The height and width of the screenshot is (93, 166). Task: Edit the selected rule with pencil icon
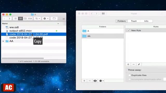click(139, 64)
